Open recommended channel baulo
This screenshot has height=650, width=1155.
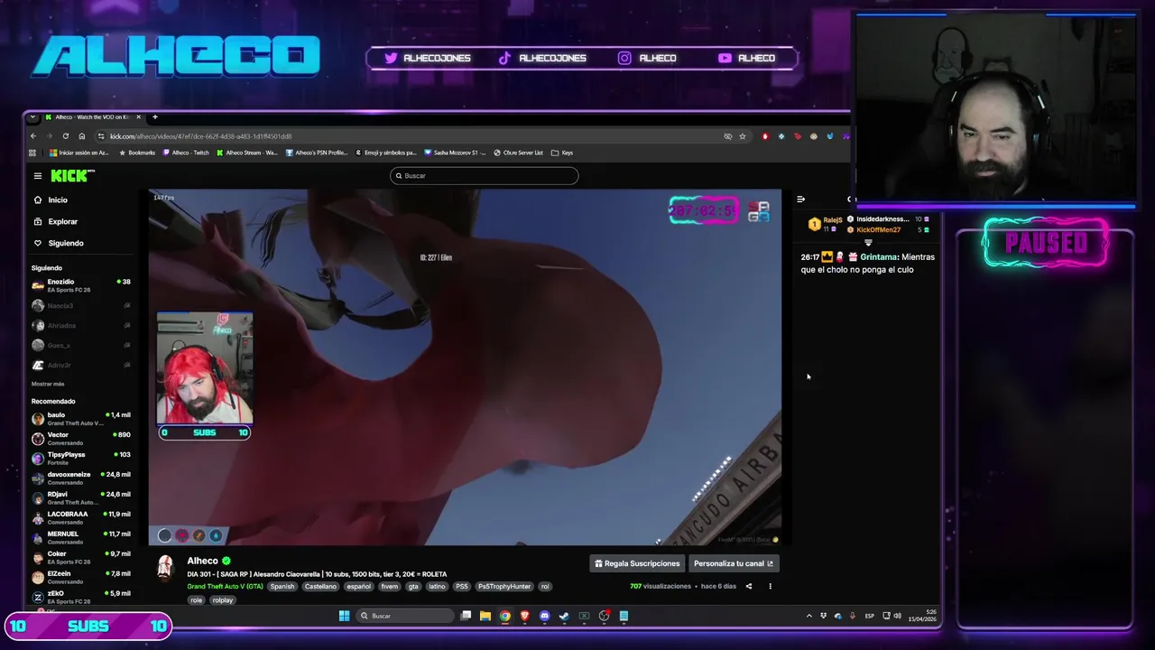coord(81,418)
